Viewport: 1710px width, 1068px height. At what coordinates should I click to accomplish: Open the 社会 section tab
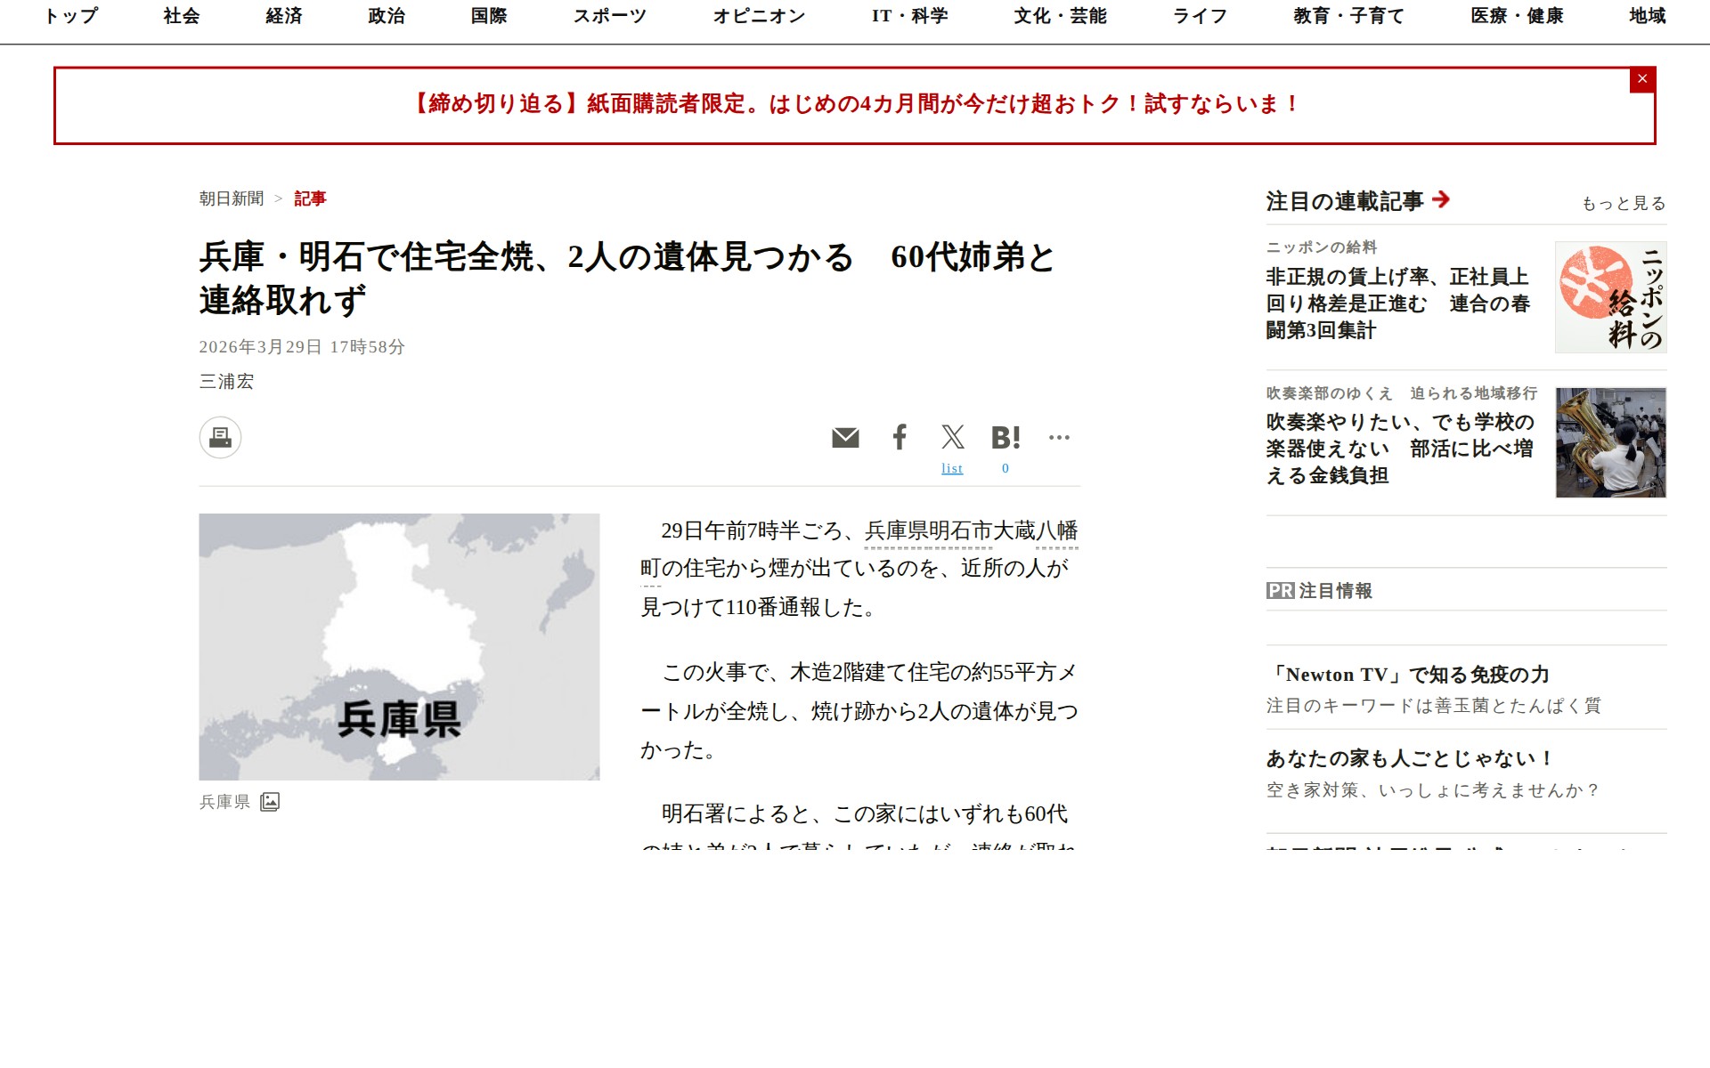182,16
